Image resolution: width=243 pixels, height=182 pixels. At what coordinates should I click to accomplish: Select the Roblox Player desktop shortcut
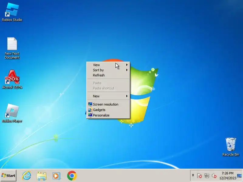click(x=12, y=113)
